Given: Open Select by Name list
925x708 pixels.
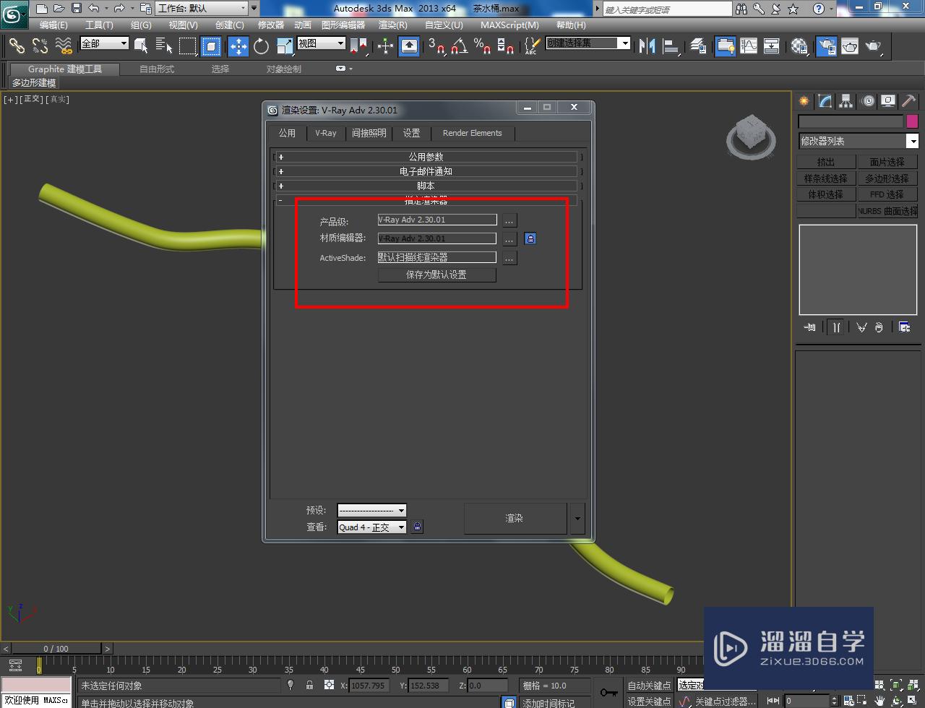Looking at the screenshot, I should [164, 46].
